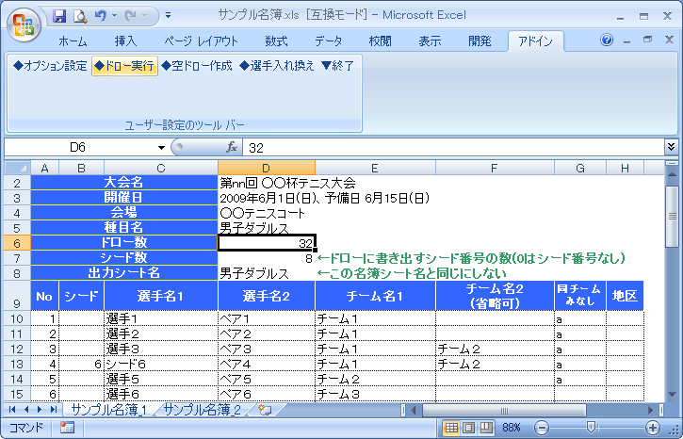The image size is (683, 439).
Task: Click the vertical scrollbar thumb
Action: tap(672, 217)
